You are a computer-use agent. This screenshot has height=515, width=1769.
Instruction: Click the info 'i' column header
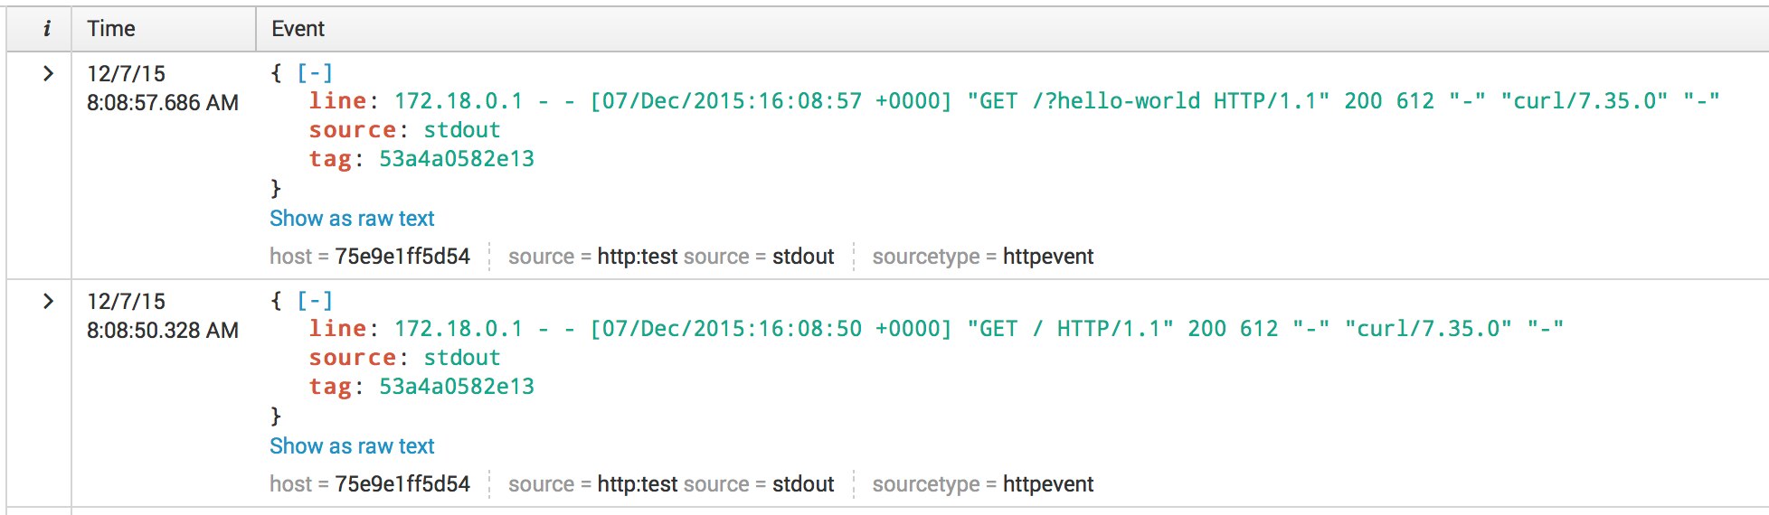click(46, 29)
